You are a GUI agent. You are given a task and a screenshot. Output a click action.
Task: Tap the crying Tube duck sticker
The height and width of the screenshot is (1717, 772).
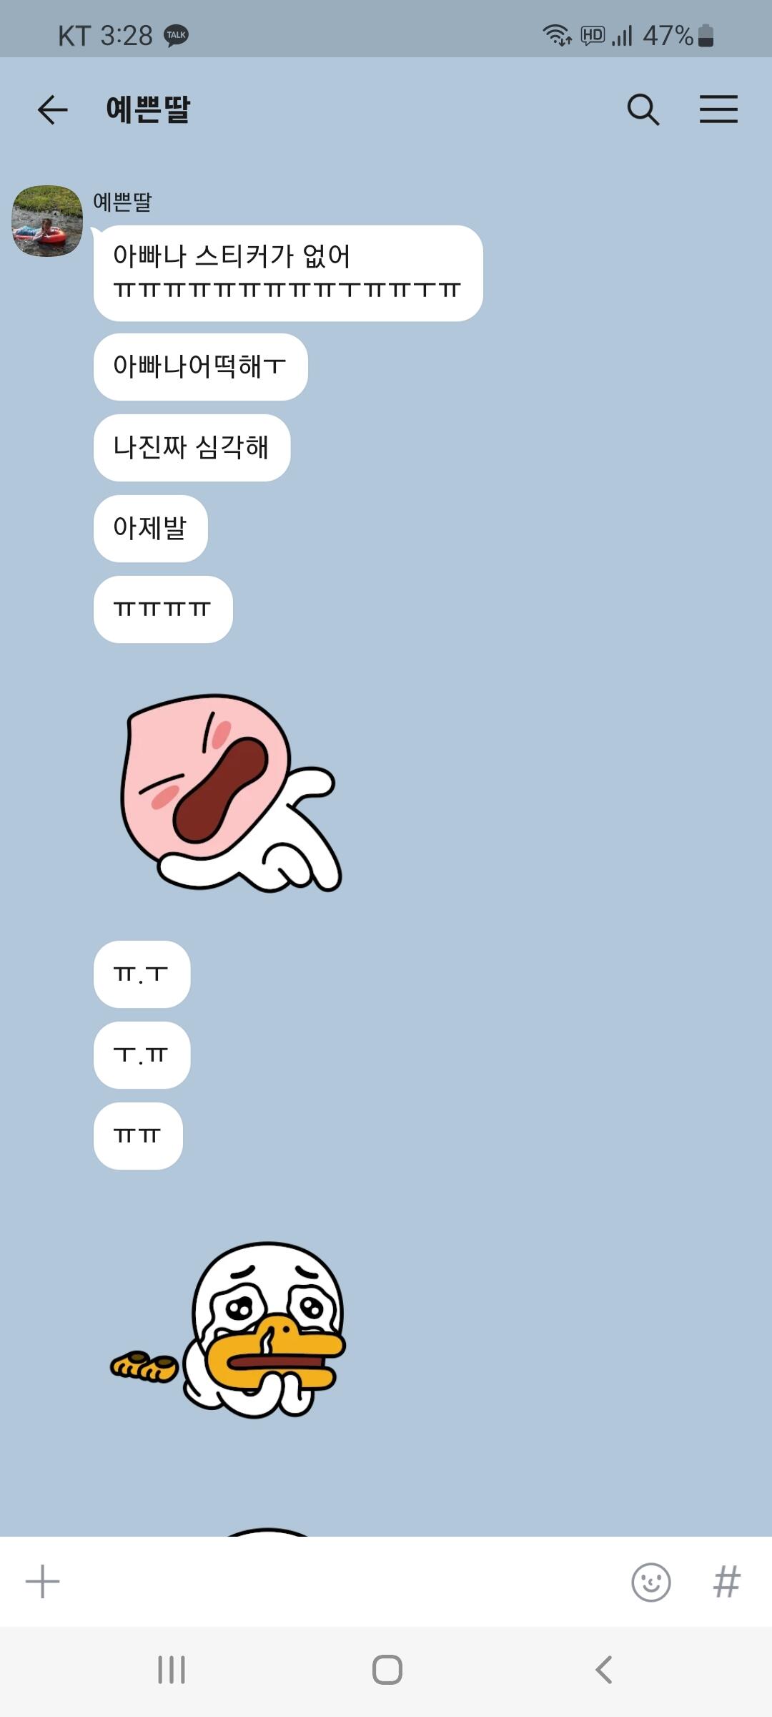pyautogui.click(x=229, y=1329)
